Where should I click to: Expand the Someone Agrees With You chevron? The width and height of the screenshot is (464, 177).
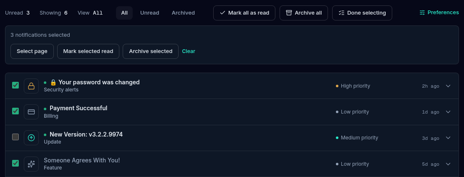click(448, 164)
